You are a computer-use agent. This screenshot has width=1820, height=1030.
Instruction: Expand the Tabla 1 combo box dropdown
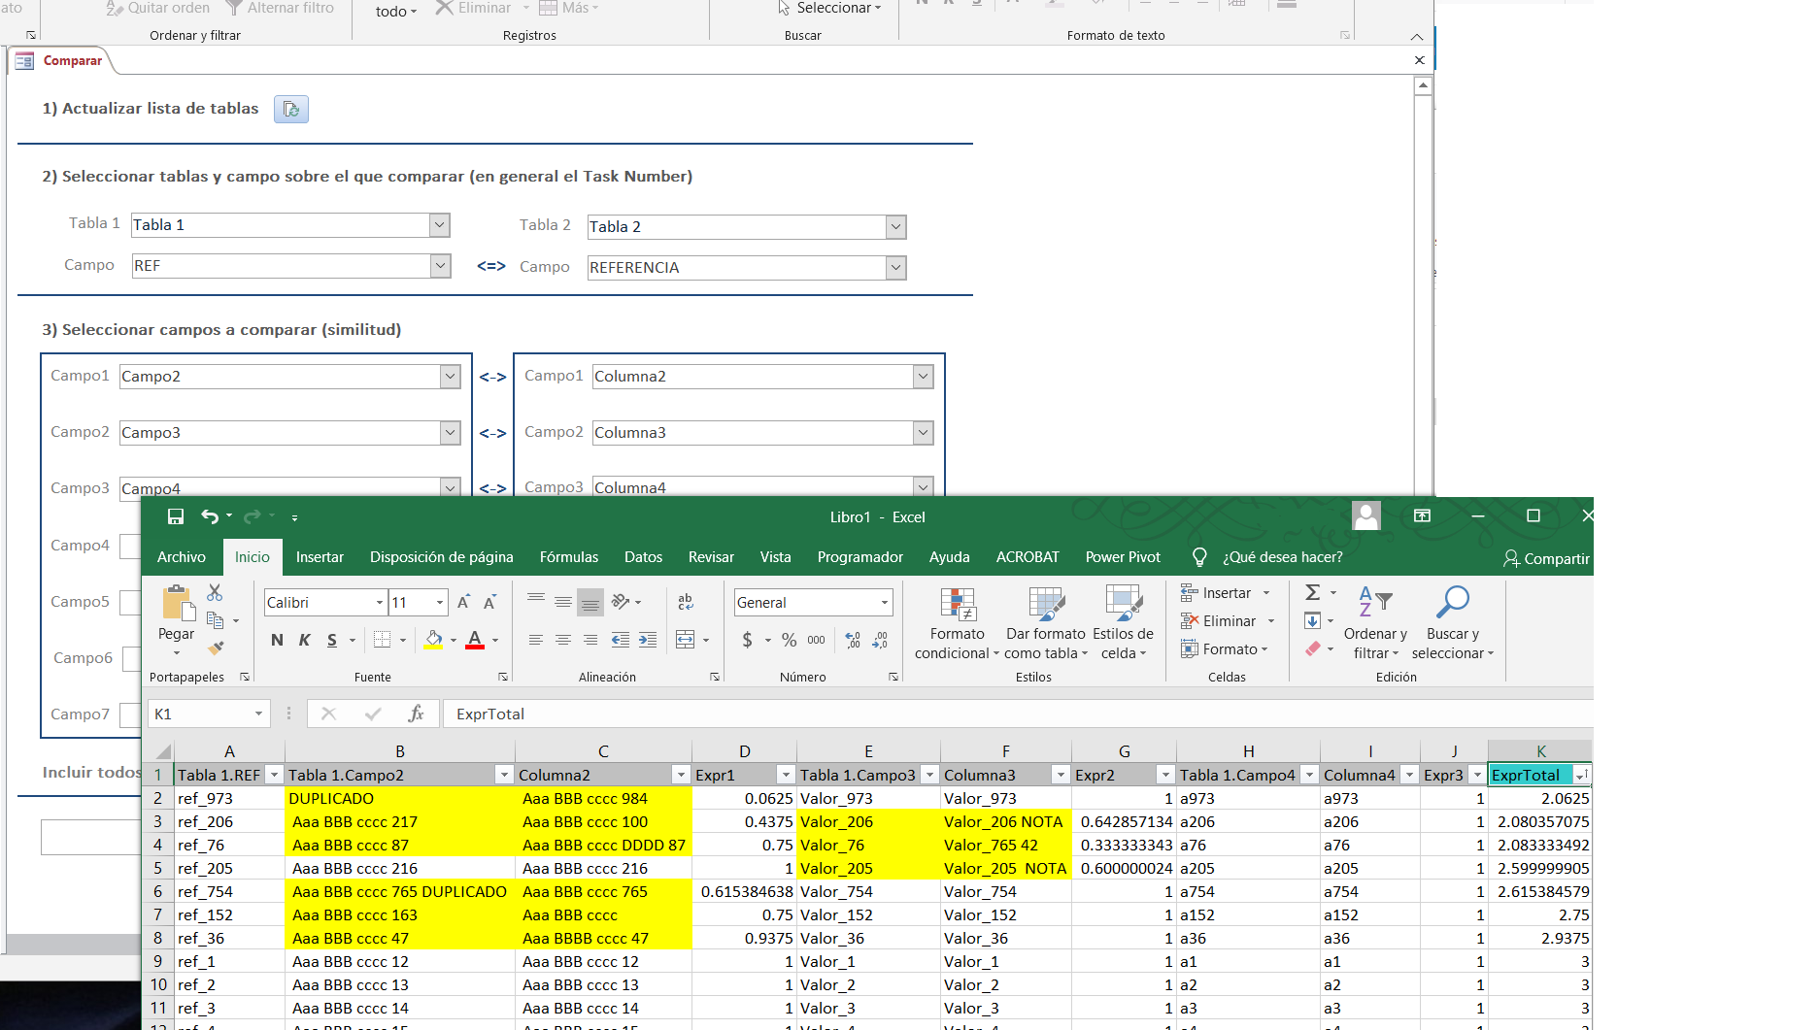pyautogui.click(x=439, y=225)
